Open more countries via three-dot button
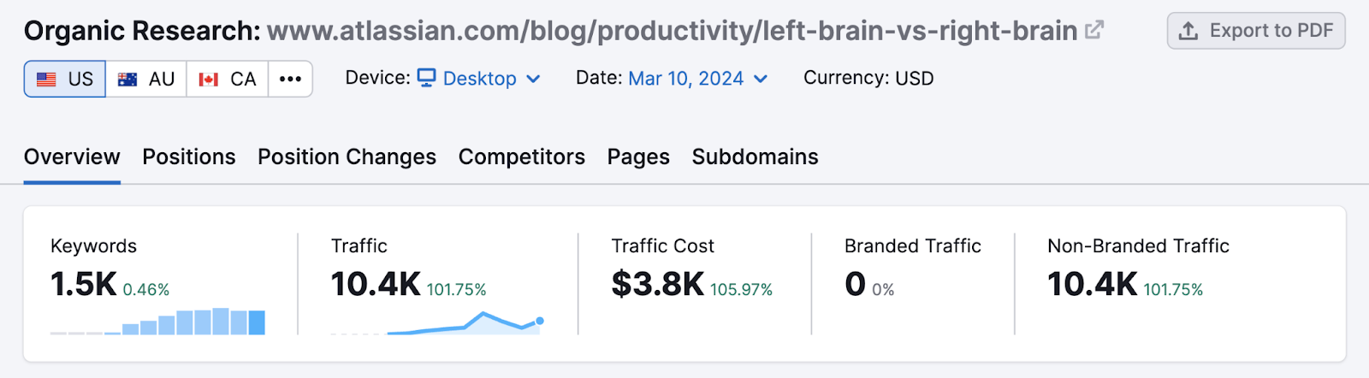 [290, 80]
